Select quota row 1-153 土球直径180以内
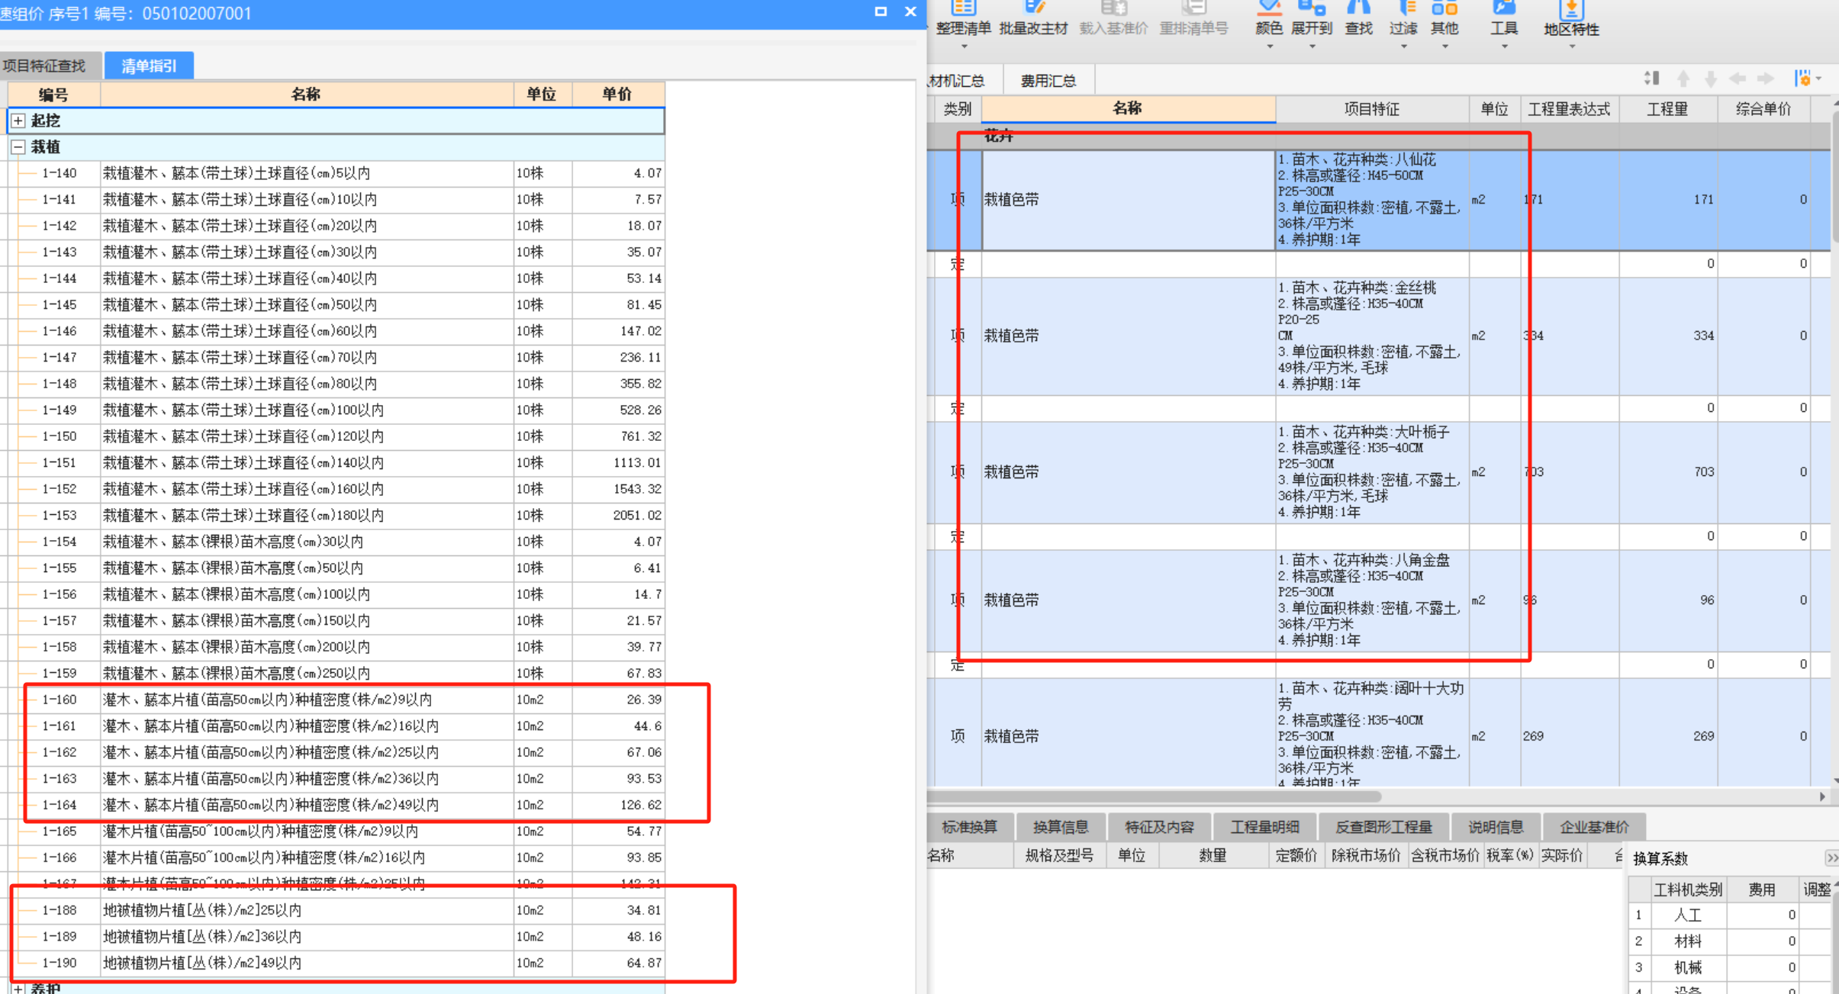Viewport: 1839px width, 994px height. coord(336,516)
